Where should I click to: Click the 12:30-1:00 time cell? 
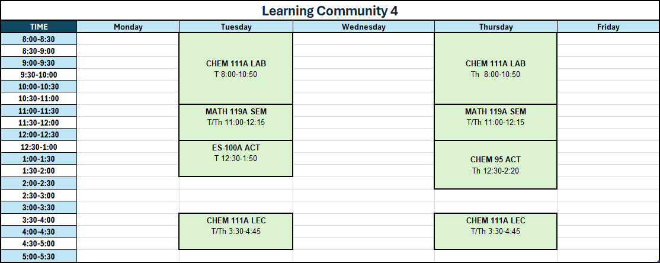click(39, 147)
